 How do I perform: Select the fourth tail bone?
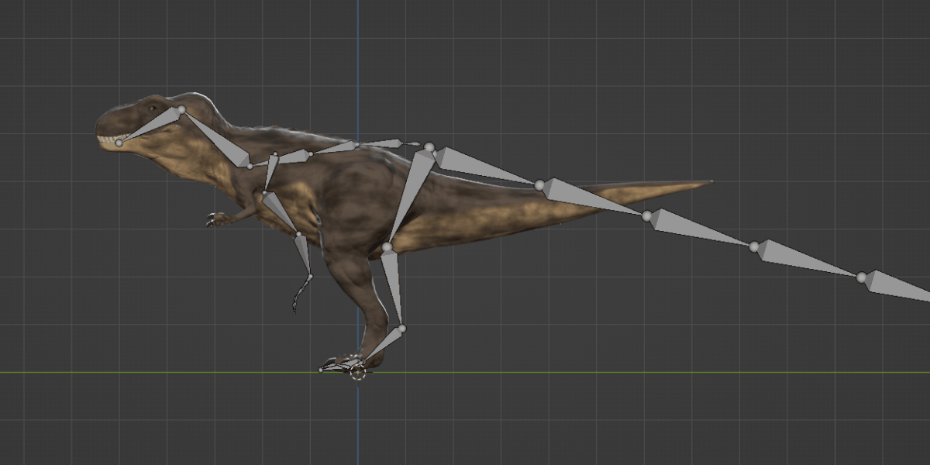point(808,258)
